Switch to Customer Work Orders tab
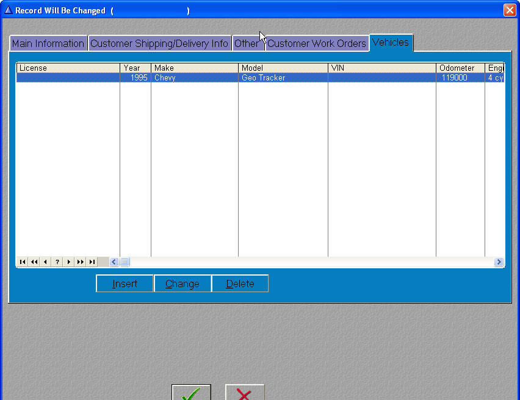The height and width of the screenshot is (400, 520). click(317, 43)
